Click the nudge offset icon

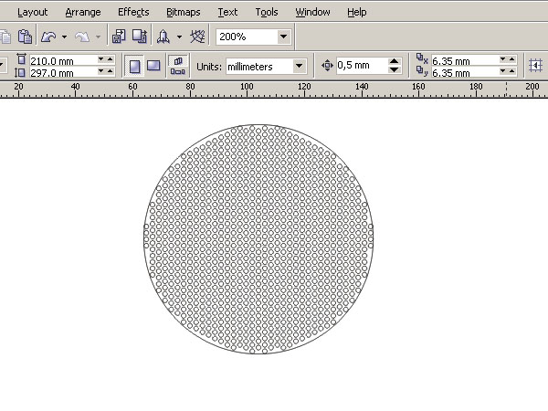tap(327, 66)
